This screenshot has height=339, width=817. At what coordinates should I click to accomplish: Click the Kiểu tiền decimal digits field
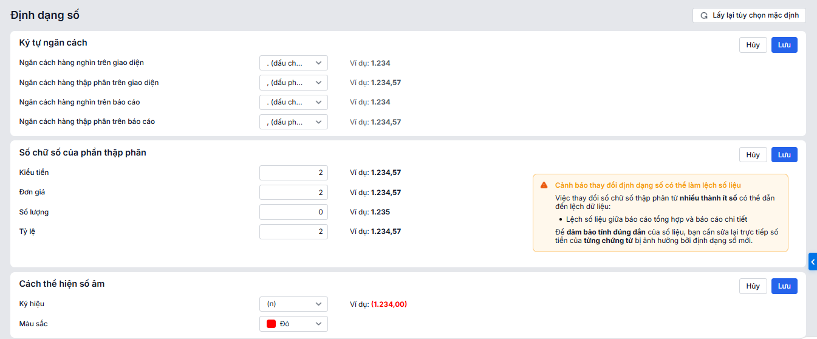(x=293, y=173)
